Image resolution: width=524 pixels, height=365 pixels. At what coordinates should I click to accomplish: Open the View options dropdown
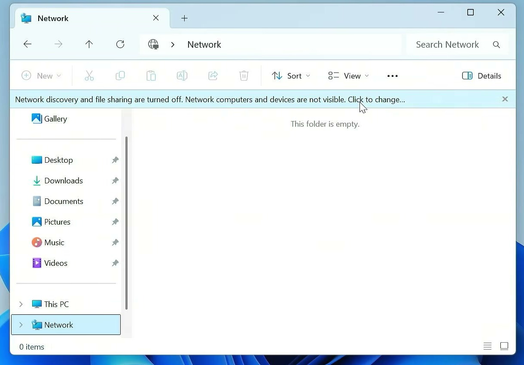[348, 76]
